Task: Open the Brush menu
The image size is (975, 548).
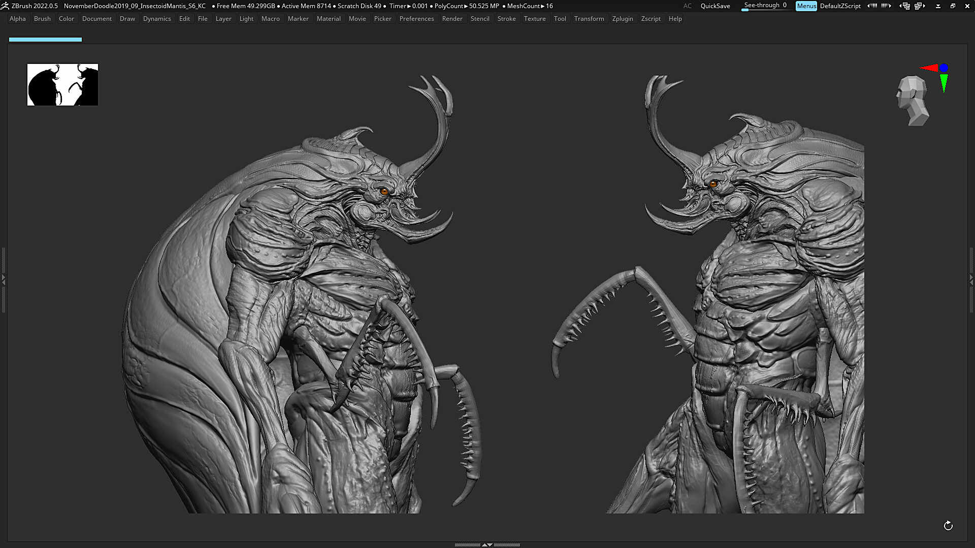Action: (x=42, y=19)
